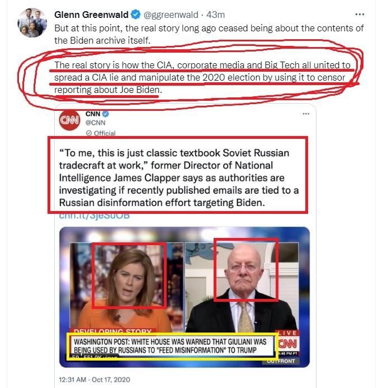Play the CNN video thumbnail
Screen dimensions: 378x388
pyautogui.click(x=185, y=297)
